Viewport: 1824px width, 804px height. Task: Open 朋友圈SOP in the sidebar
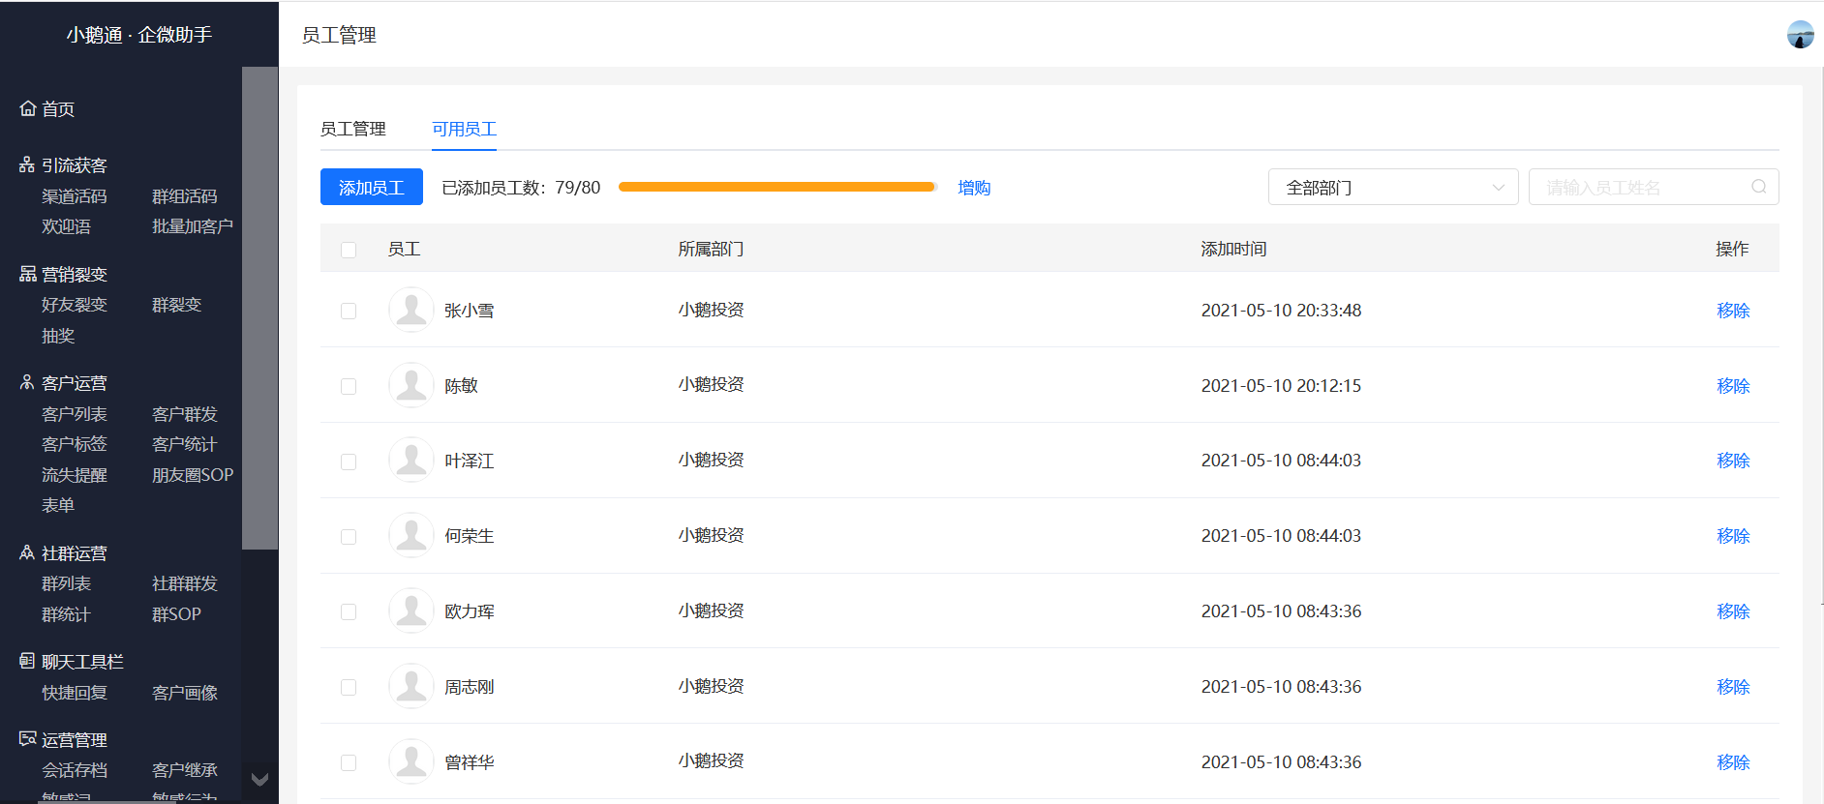(x=193, y=475)
